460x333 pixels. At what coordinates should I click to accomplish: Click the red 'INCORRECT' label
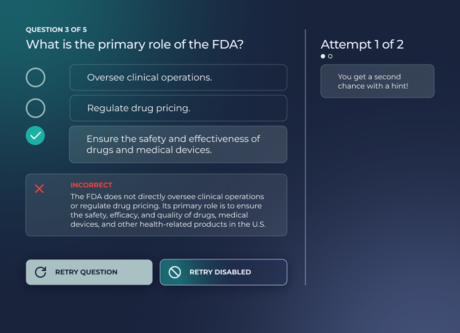point(91,185)
